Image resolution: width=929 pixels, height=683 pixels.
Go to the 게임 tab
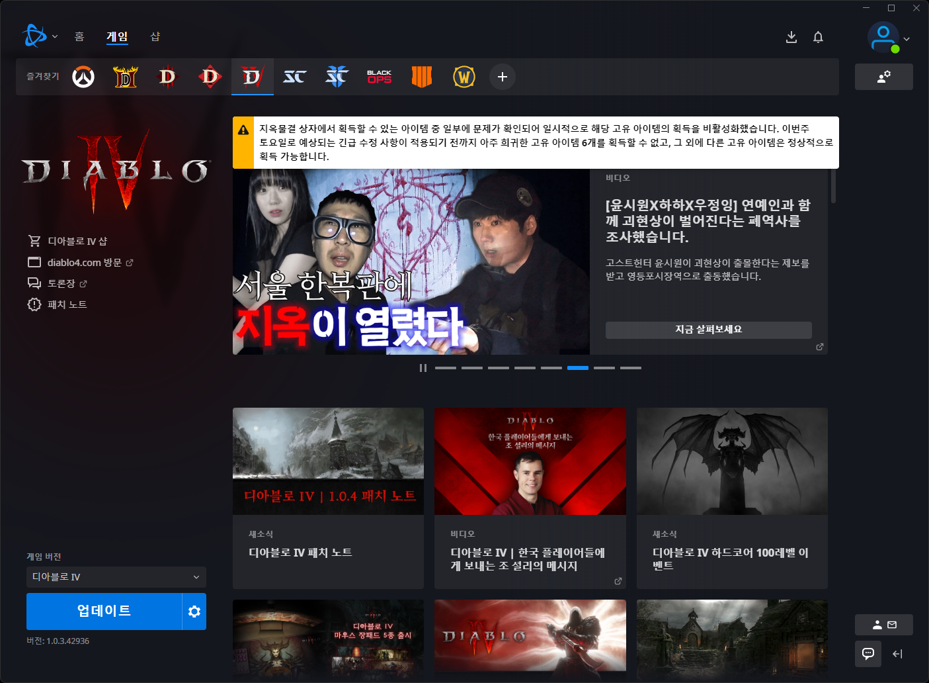(x=117, y=36)
